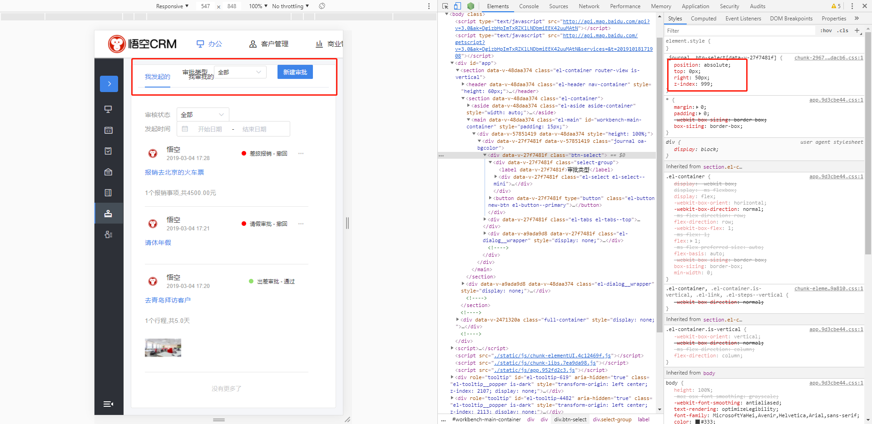Toggle the device toolbar icon

point(457,6)
